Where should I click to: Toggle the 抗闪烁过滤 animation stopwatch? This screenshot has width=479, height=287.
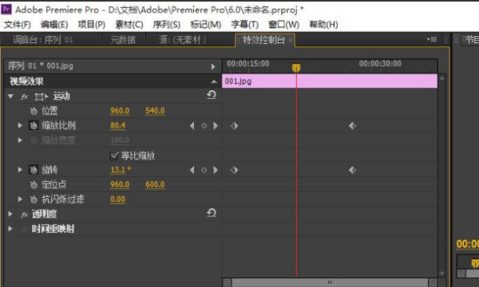pyautogui.click(x=34, y=199)
